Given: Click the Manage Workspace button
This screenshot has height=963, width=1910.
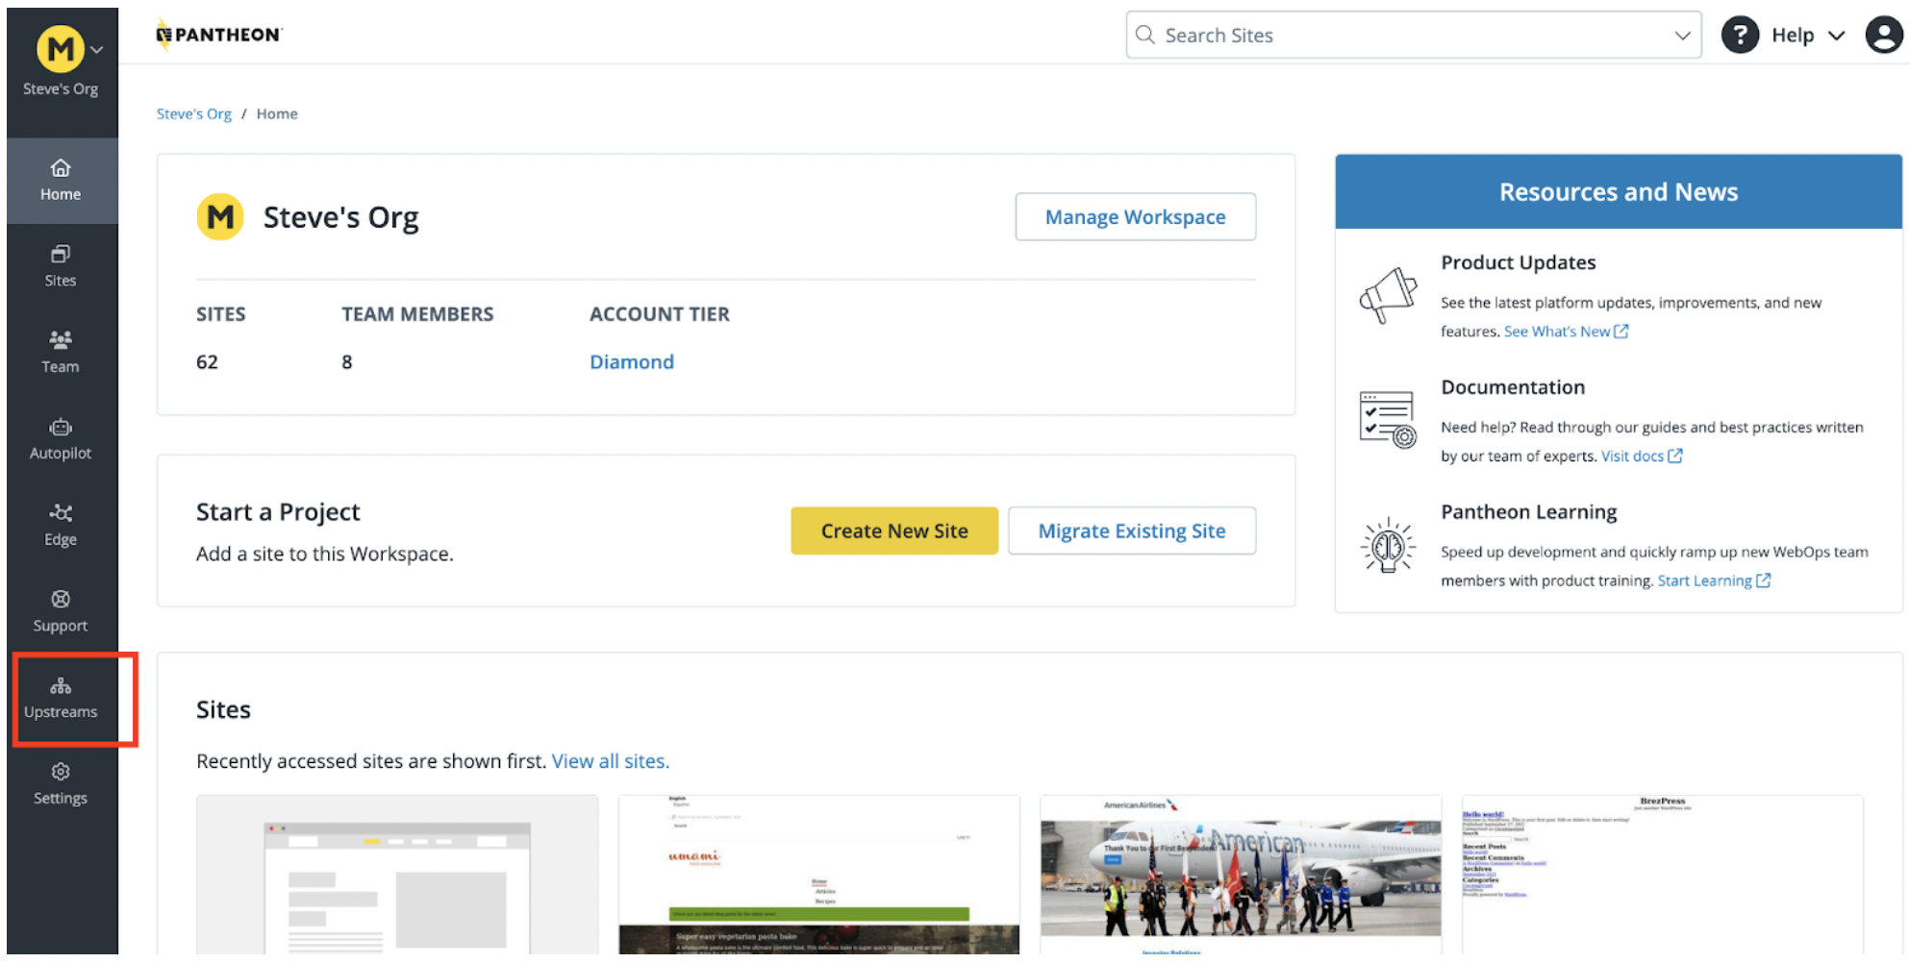Looking at the screenshot, I should click(x=1135, y=217).
